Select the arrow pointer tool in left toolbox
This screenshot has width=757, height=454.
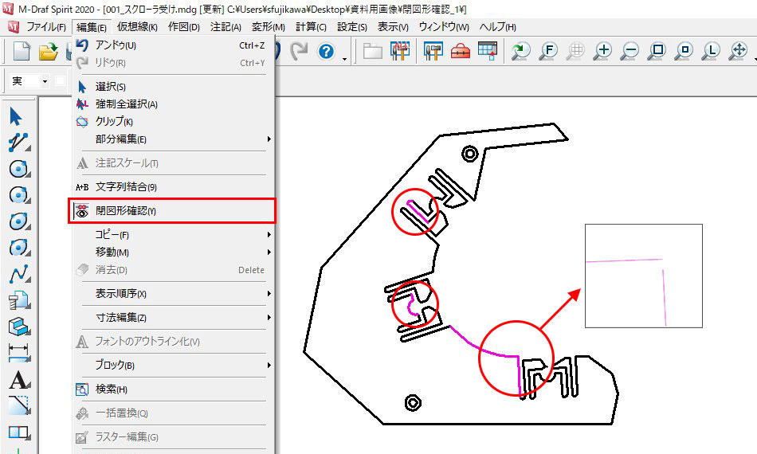click(x=17, y=117)
